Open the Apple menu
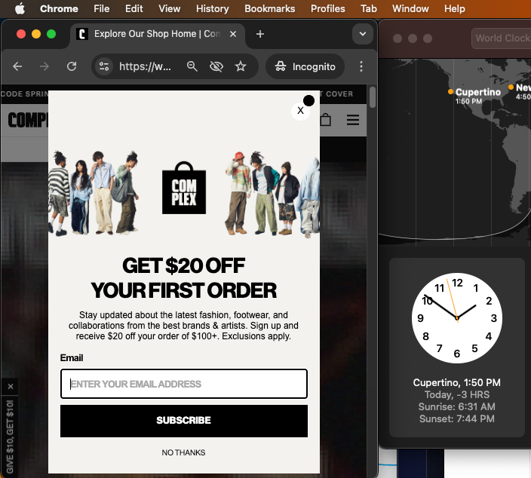531x478 pixels. point(20,8)
